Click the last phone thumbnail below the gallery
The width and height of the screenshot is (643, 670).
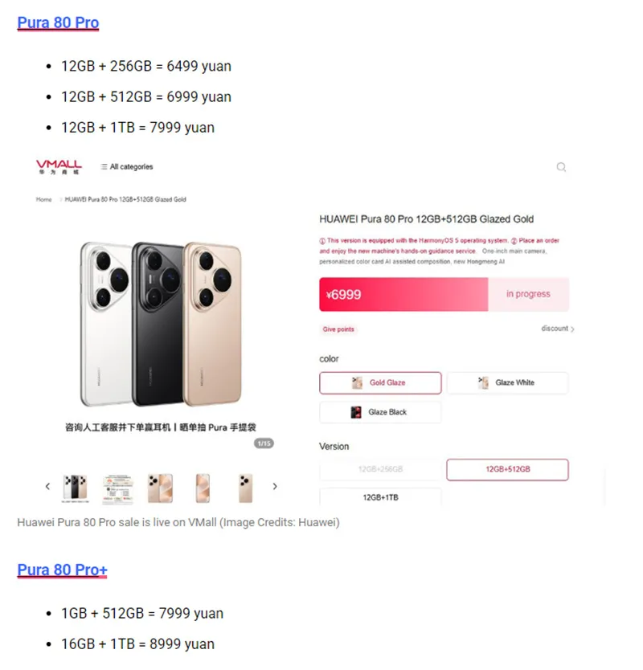(x=244, y=486)
